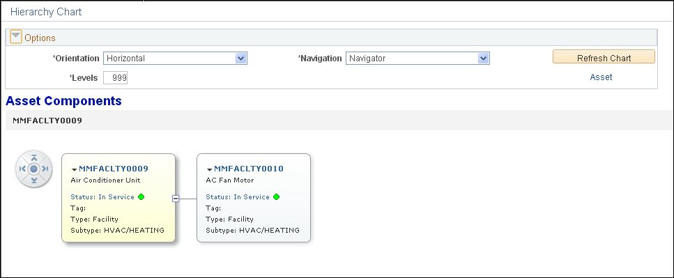Viewport: 674px width, 278px height.
Task: Pan chart down with navigator arrow
Action: 34,180
